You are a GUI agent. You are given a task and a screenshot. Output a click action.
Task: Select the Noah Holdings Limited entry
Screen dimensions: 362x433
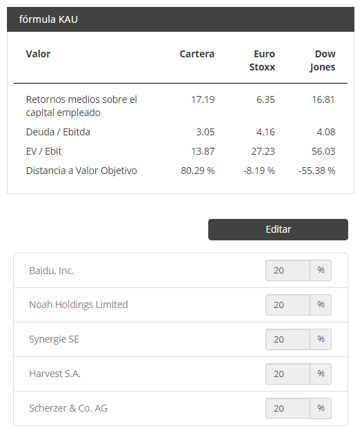pos(79,305)
